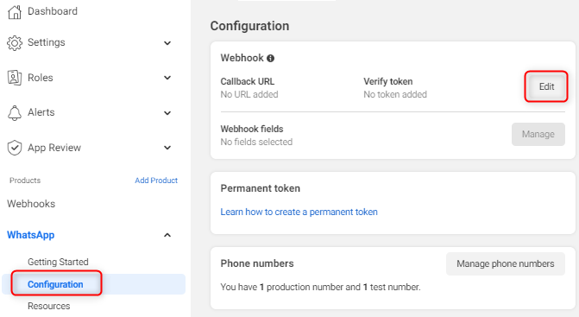Click the Webhook info icon
Image resolution: width=579 pixels, height=317 pixels.
click(x=270, y=59)
